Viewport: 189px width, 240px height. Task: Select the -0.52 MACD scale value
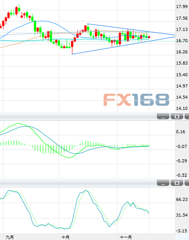pyautogui.click(x=181, y=175)
